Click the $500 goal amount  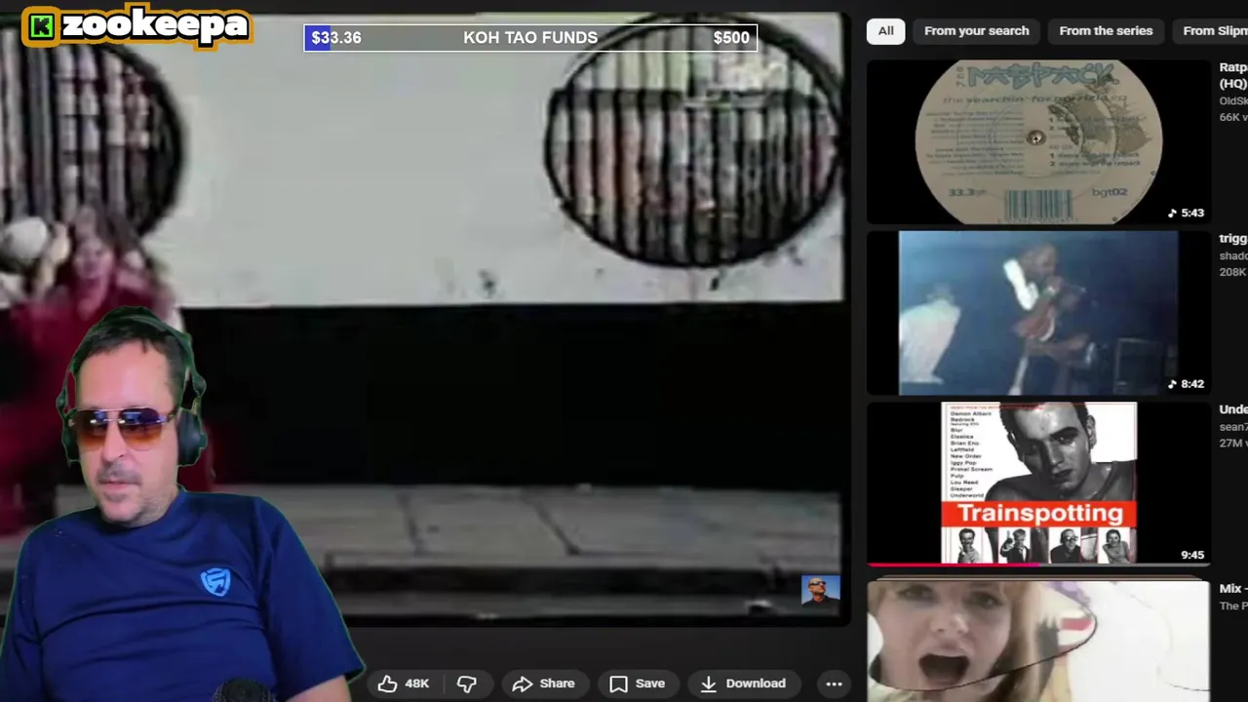731,38
